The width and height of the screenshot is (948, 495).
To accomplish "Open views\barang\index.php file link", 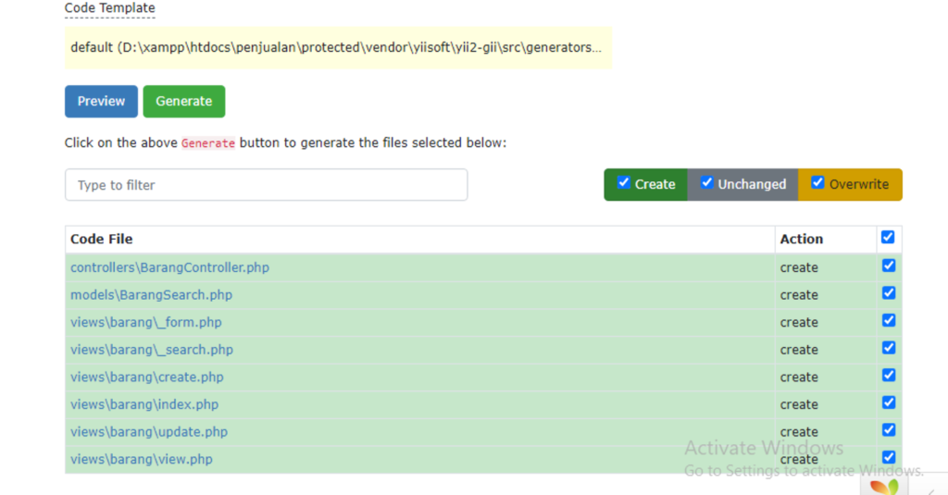I will [x=144, y=404].
